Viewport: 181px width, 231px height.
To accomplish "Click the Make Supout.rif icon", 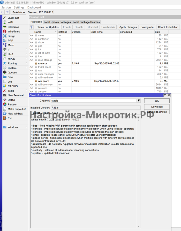I will coord(5,109).
